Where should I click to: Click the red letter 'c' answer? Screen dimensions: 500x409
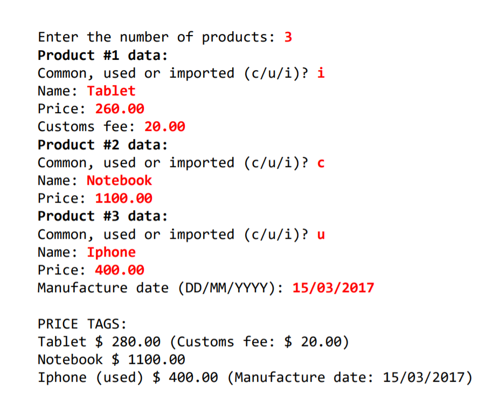321,163
